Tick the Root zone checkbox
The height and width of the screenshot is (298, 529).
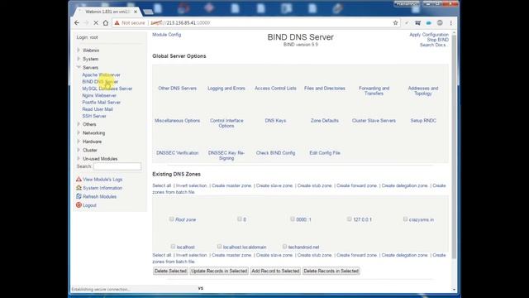(x=171, y=219)
